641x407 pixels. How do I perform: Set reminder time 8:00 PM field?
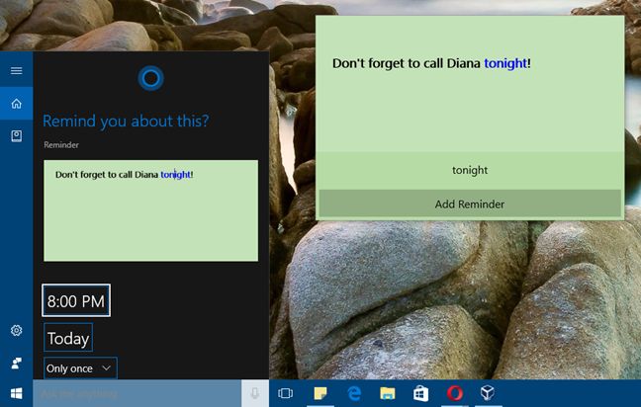click(x=76, y=300)
